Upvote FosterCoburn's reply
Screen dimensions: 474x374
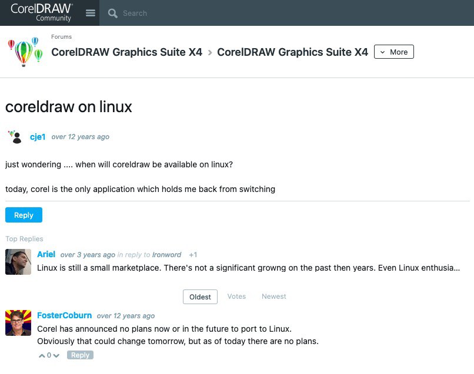pos(42,356)
